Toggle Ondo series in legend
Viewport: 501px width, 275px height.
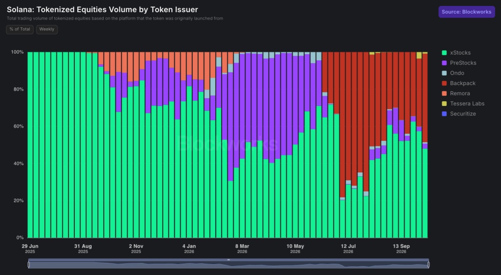click(x=453, y=73)
